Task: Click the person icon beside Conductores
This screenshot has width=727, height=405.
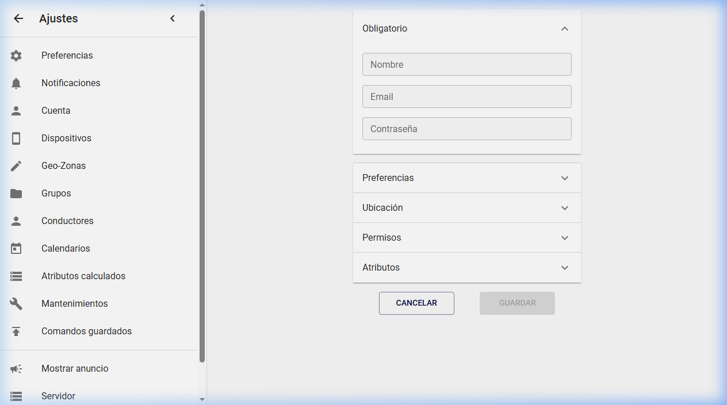Action: point(16,221)
